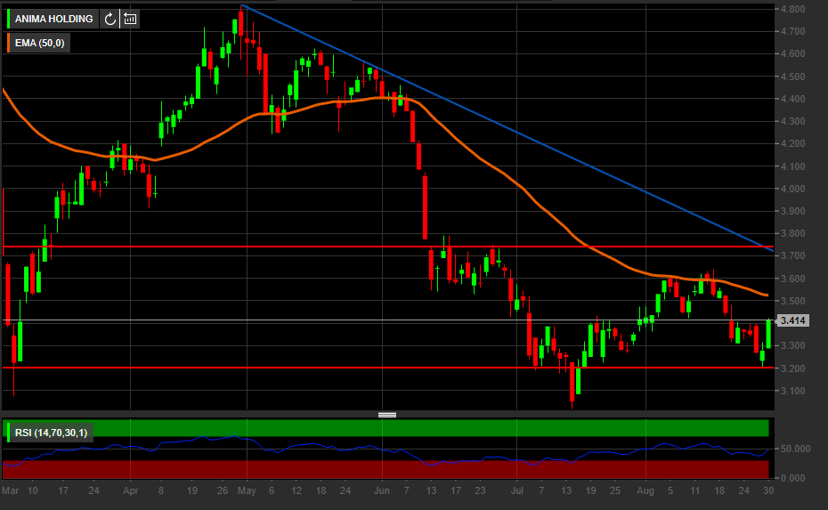
Task: Click the 4.800 price axis label
Action: point(792,9)
